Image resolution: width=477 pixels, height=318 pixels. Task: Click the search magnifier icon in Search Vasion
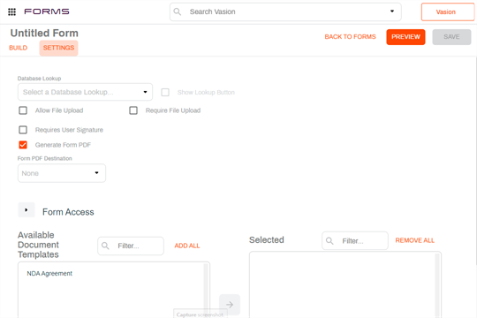pos(178,11)
